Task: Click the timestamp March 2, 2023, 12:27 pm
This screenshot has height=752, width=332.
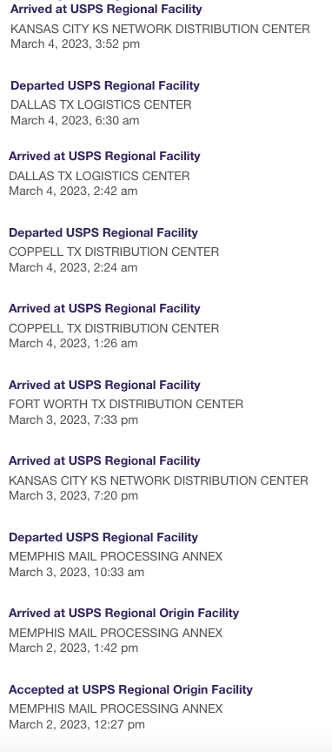Action: click(76, 725)
